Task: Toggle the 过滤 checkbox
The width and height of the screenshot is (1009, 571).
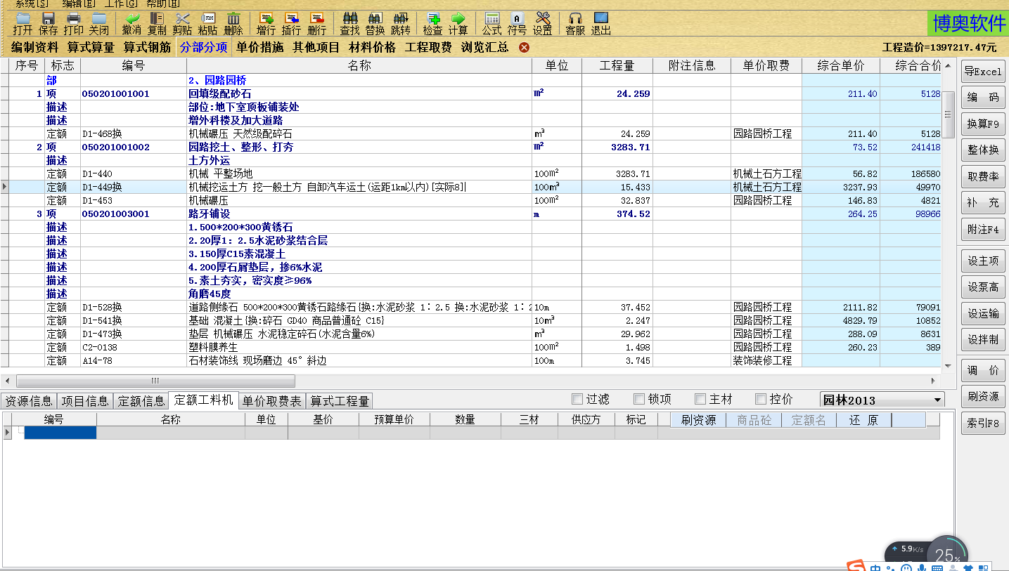Action: [x=577, y=399]
